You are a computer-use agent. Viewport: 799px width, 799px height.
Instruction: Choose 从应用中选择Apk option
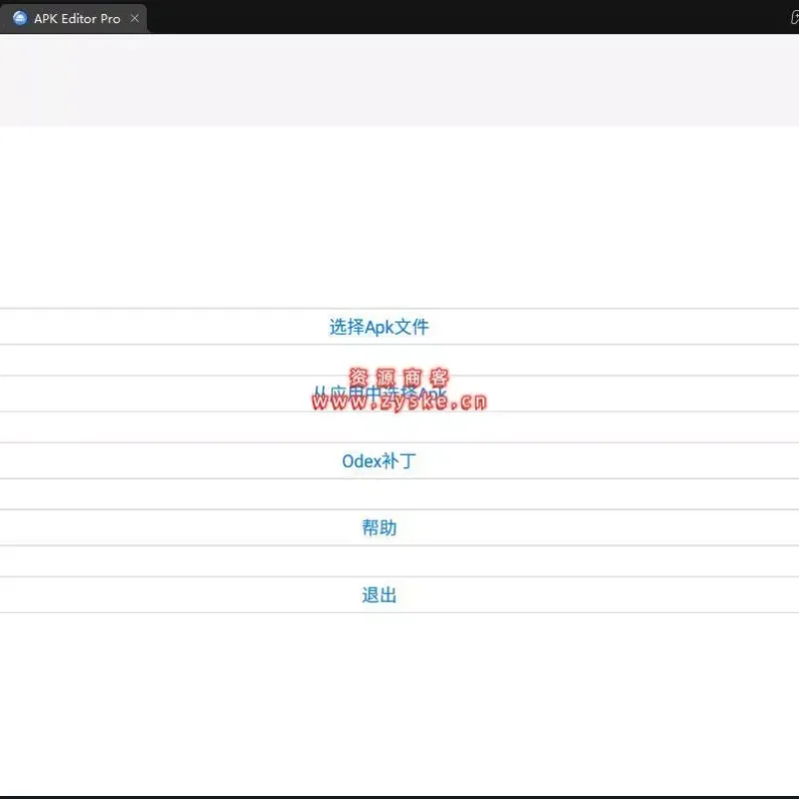(399, 394)
